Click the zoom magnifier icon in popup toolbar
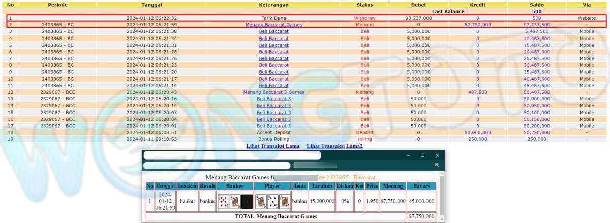Screen dimensions: 610x223 point(437,165)
